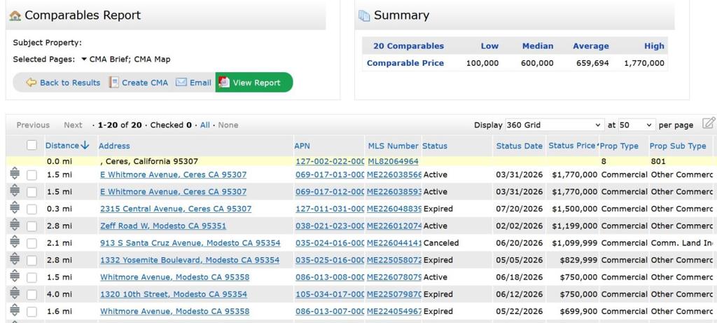Click the Email link
Screen dimensions: 717x323
(x=200, y=83)
